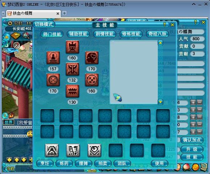This screenshot has width=210, height=174.
Task: Click the third silver spiral life-skill icon
Action: click(94, 150)
